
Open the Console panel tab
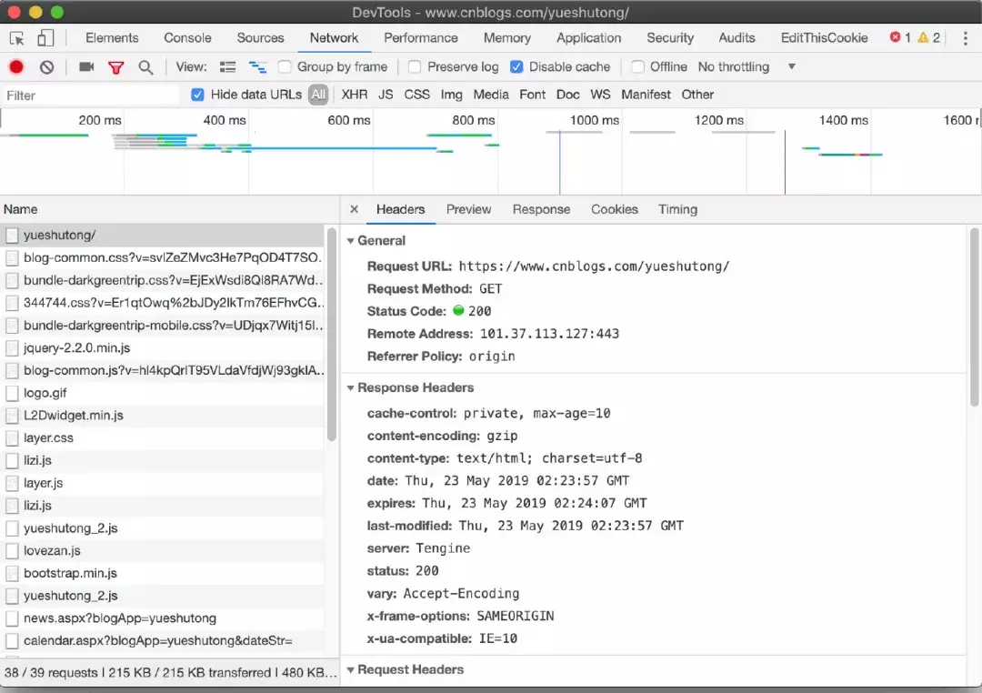coord(187,37)
